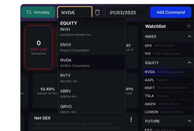
Task: Click the Add Command button
Action: pos(171,12)
